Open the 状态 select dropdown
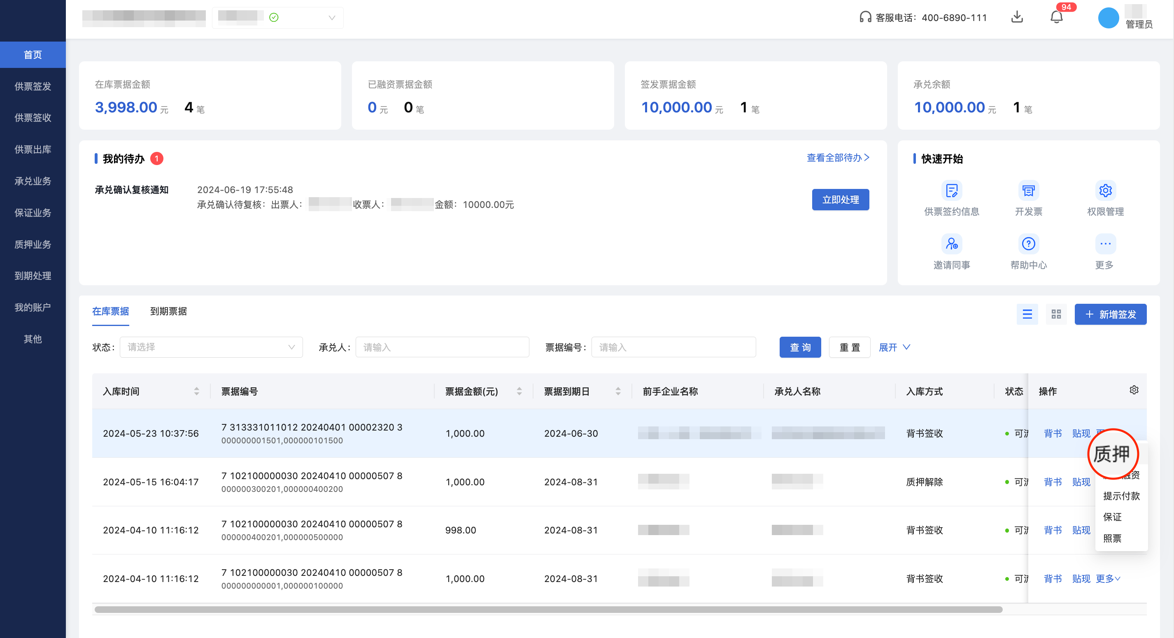 [x=211, y=347]
